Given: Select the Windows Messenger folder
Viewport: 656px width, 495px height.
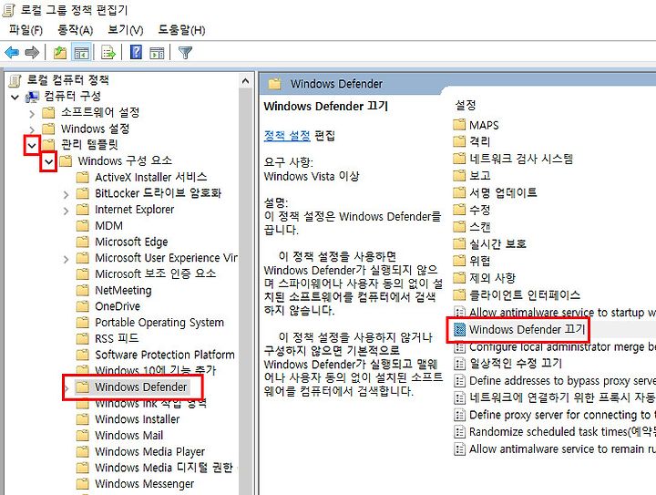Looking at the screenshot, I should pyautogui.click(x=136, y=484).
